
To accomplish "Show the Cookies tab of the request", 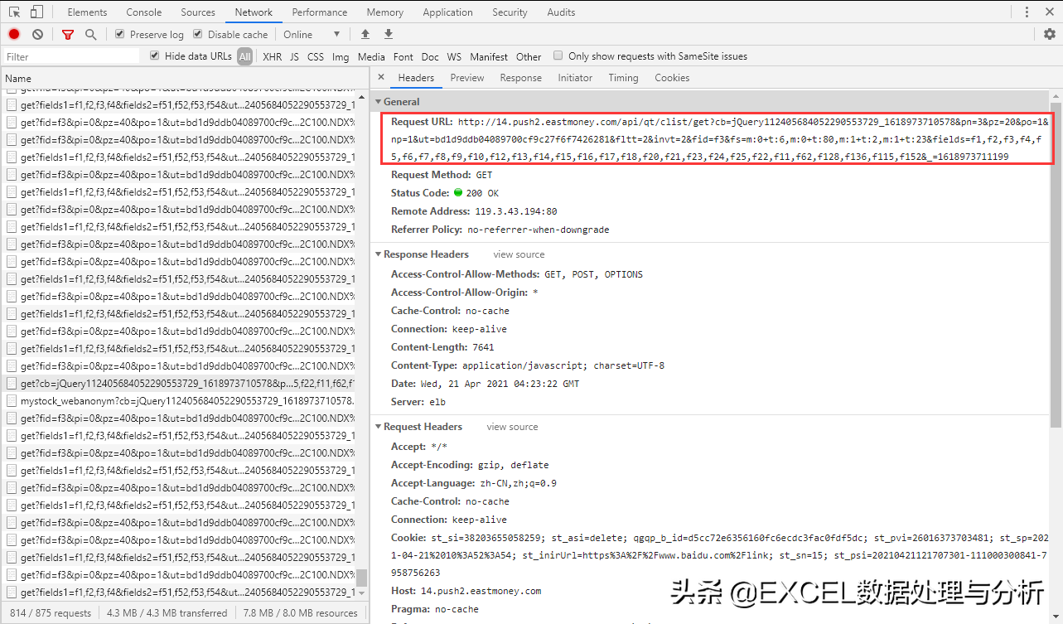I will 672,77.
